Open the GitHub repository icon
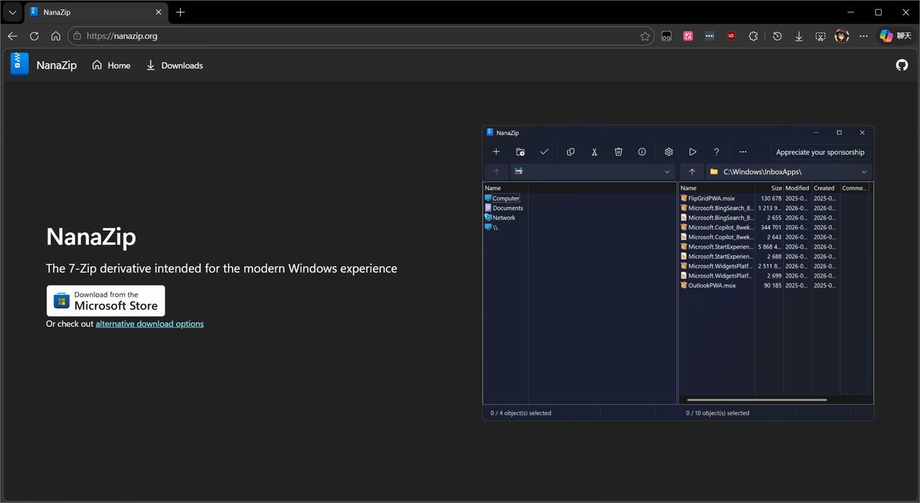 [x=902, y=65]
